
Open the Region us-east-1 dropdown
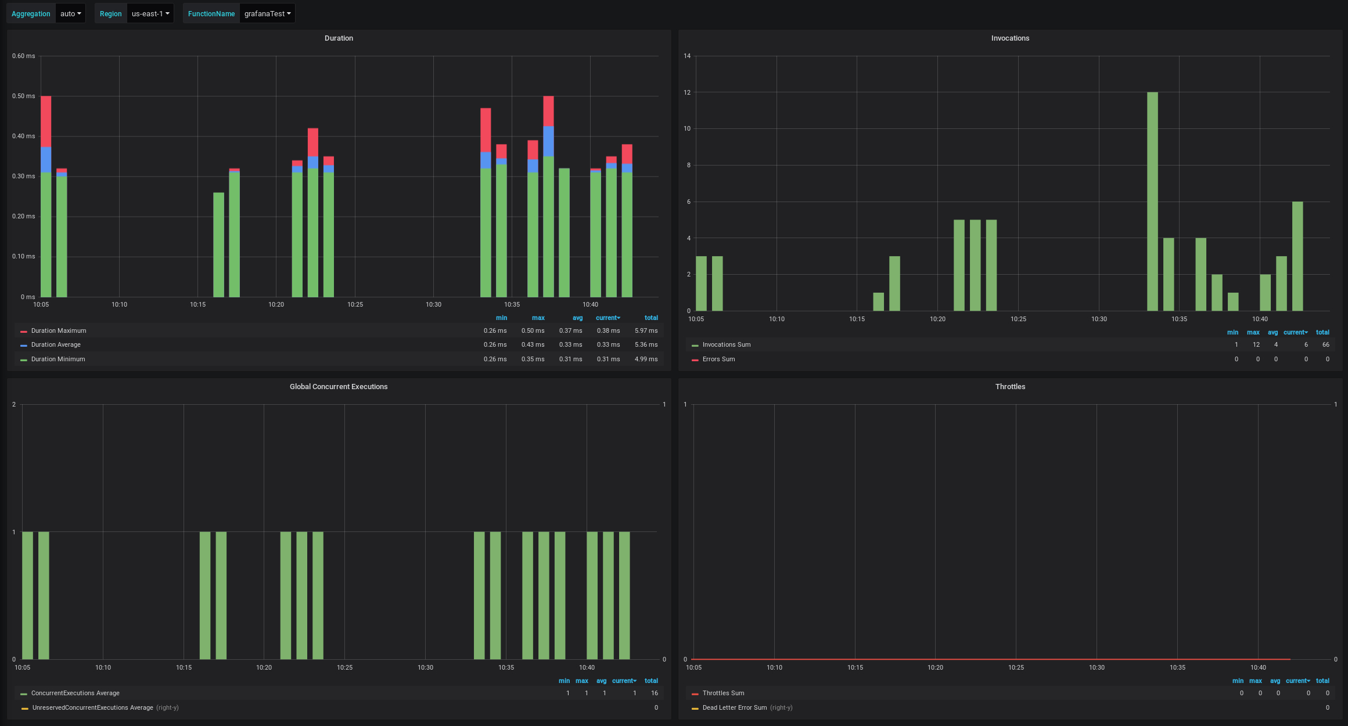(x=150, y=13)
